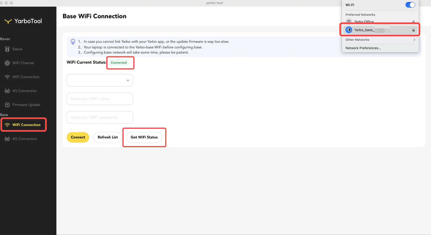Click the Base WiFi Connection wifi icon
The width and height of the screenshot is (431, 235).
click(x=7, y=125)
